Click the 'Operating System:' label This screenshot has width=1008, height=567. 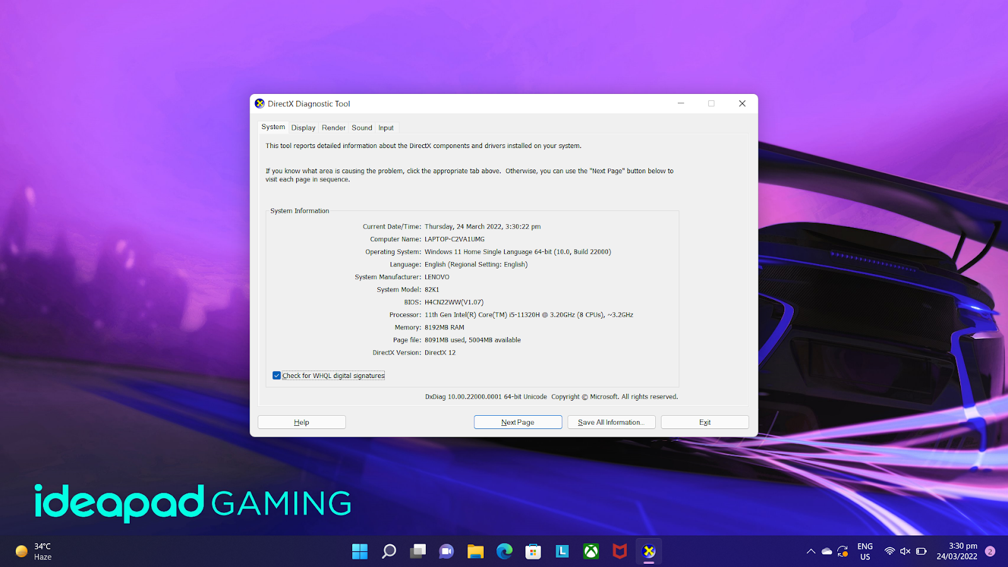point(393,252)
